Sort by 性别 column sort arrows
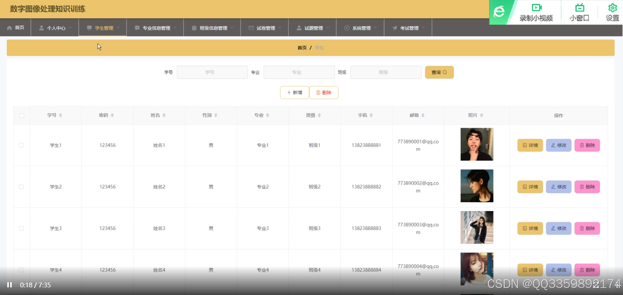 click(216, 115)
